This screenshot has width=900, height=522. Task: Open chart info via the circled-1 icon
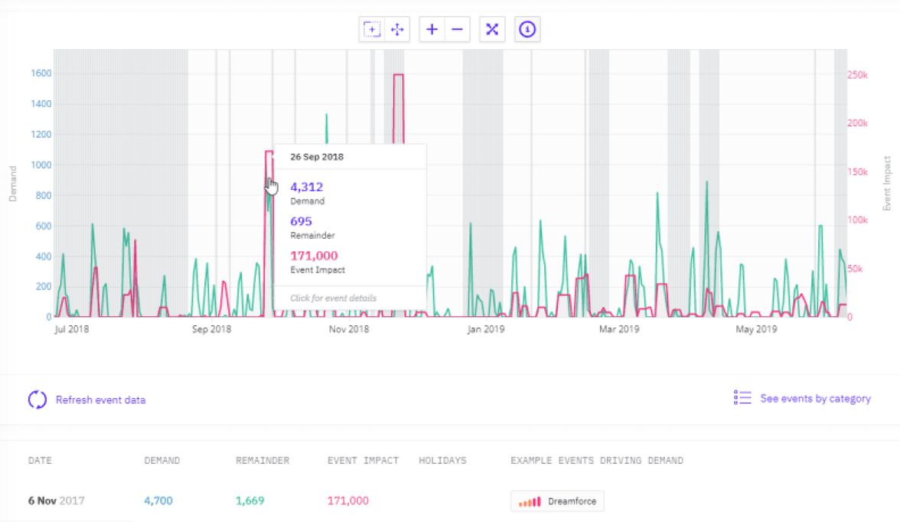tap(527, 28)
